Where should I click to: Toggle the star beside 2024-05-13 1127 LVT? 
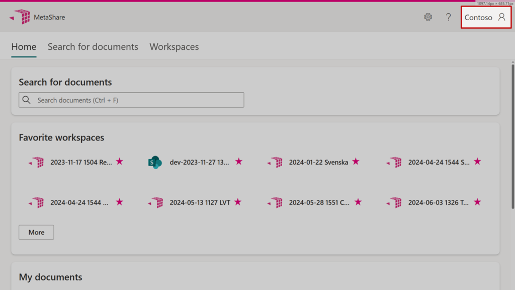pos(238,202)
